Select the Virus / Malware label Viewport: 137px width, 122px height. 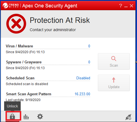pyautogui.click(x=19, y=46)
